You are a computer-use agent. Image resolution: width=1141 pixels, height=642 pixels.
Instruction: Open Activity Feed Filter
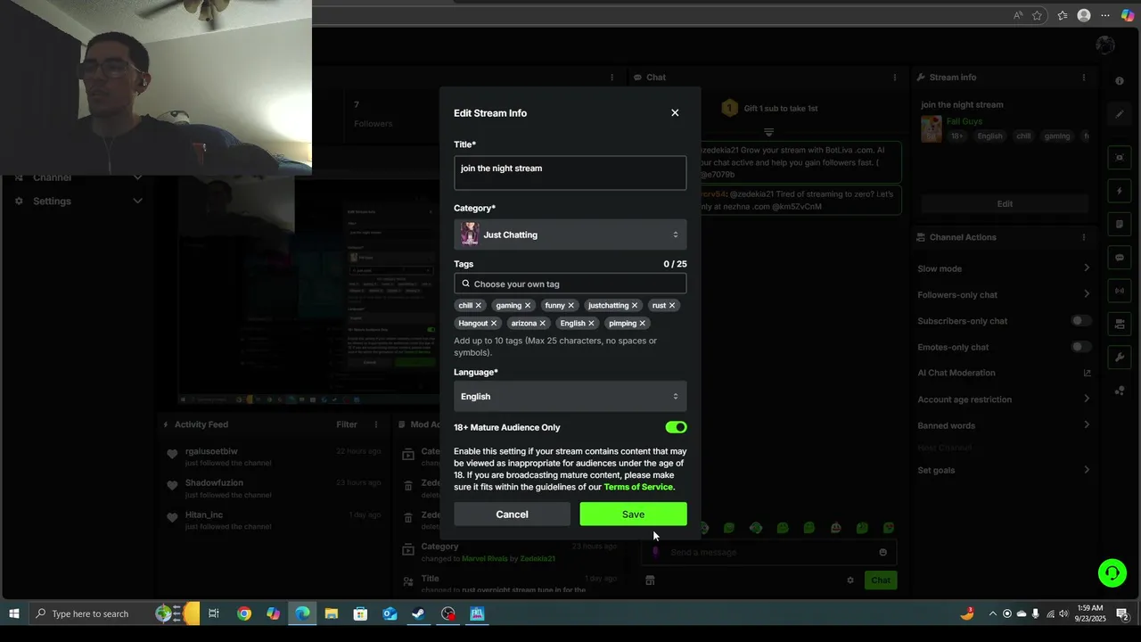[x=347, y=424]
